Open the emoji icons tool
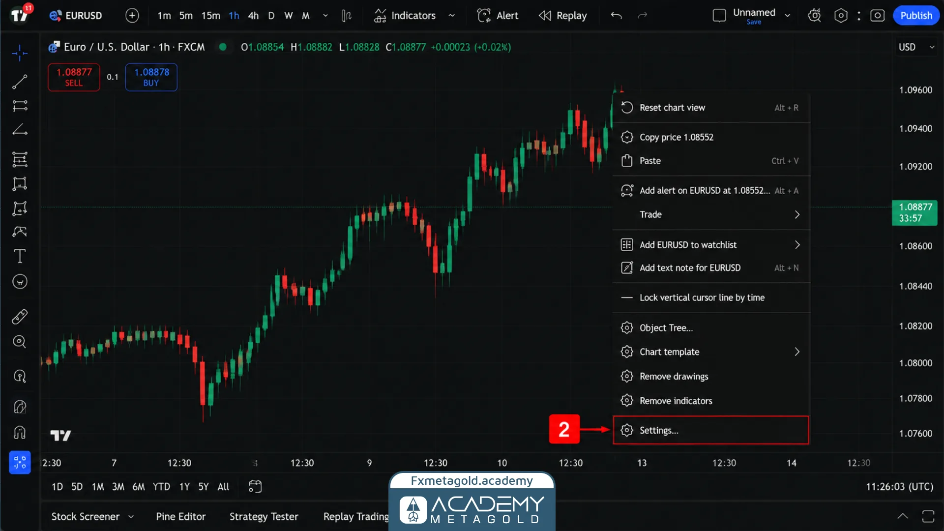The height and width of the screenshot is (531, 944). tap(20, 282)
